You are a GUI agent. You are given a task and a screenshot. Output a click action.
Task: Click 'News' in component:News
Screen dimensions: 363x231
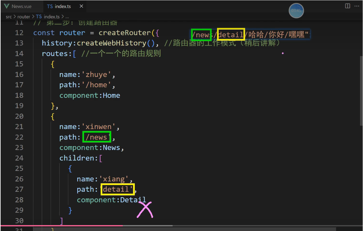click(x=112, y=148)
